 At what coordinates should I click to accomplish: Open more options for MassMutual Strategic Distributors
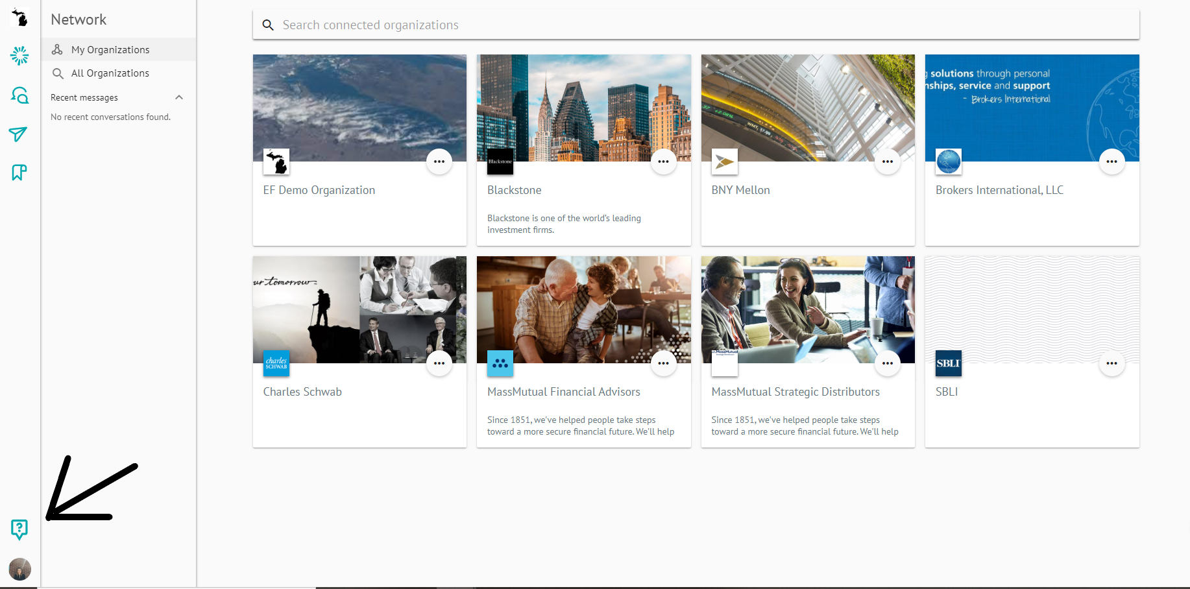tap(888, 363)
